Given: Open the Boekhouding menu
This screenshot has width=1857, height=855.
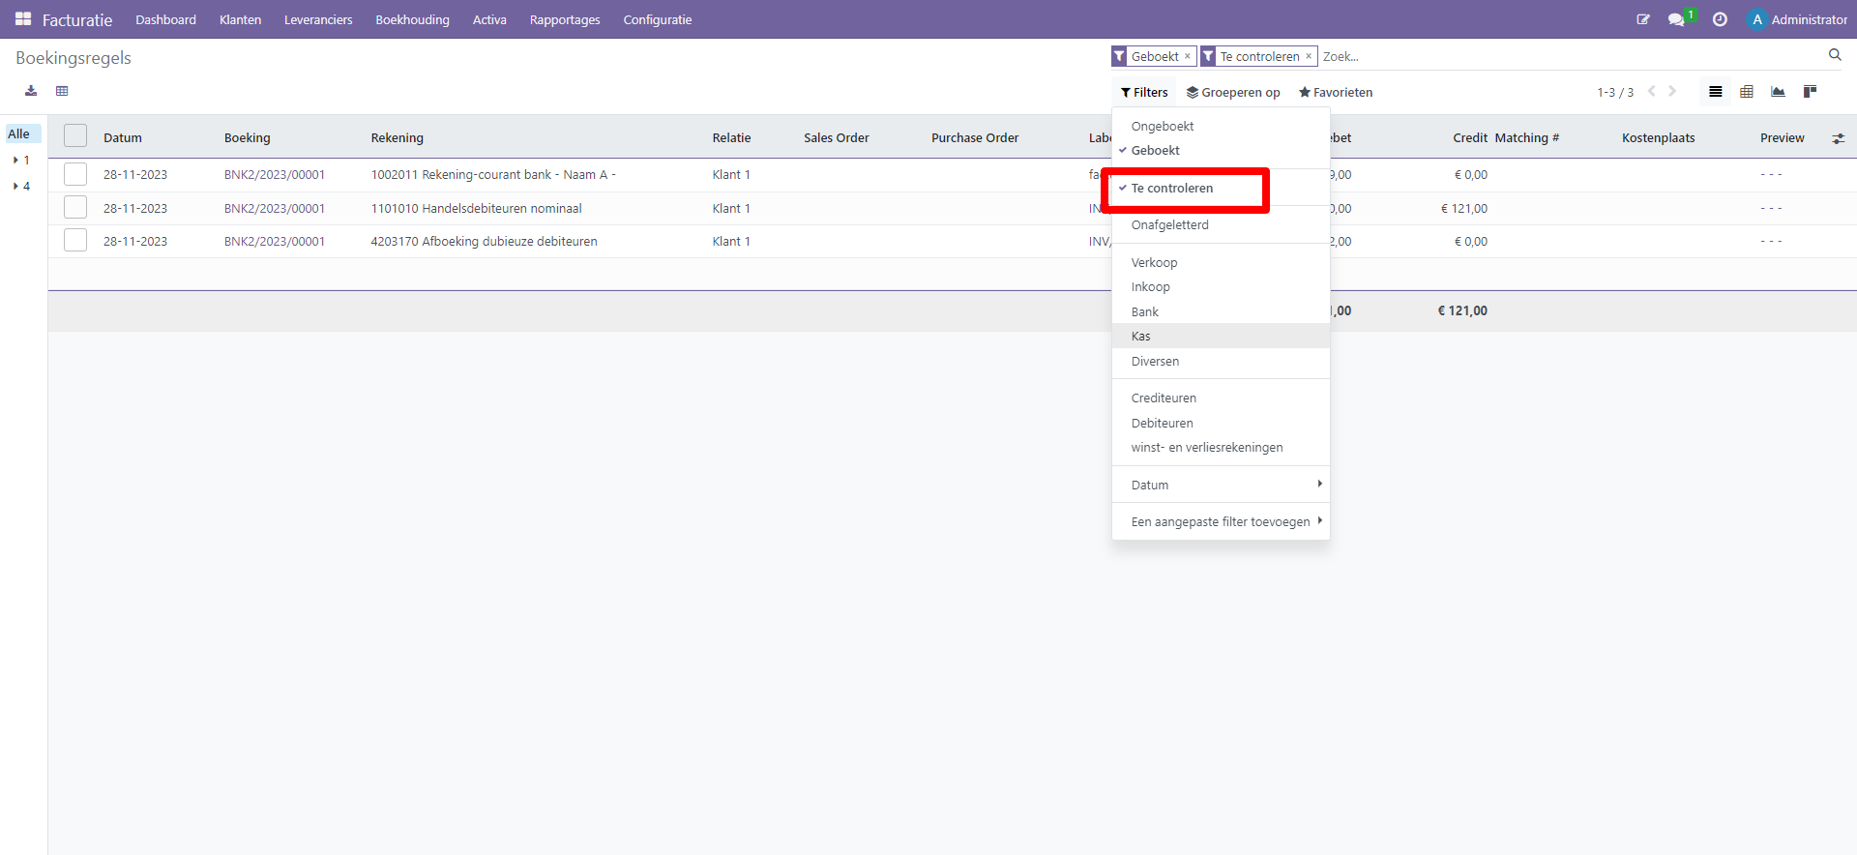Looking at the screenshot, I should (x=412, y=19).
